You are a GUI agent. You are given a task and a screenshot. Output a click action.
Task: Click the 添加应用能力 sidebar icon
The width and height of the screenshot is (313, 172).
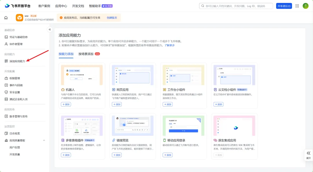coord(6,61)
